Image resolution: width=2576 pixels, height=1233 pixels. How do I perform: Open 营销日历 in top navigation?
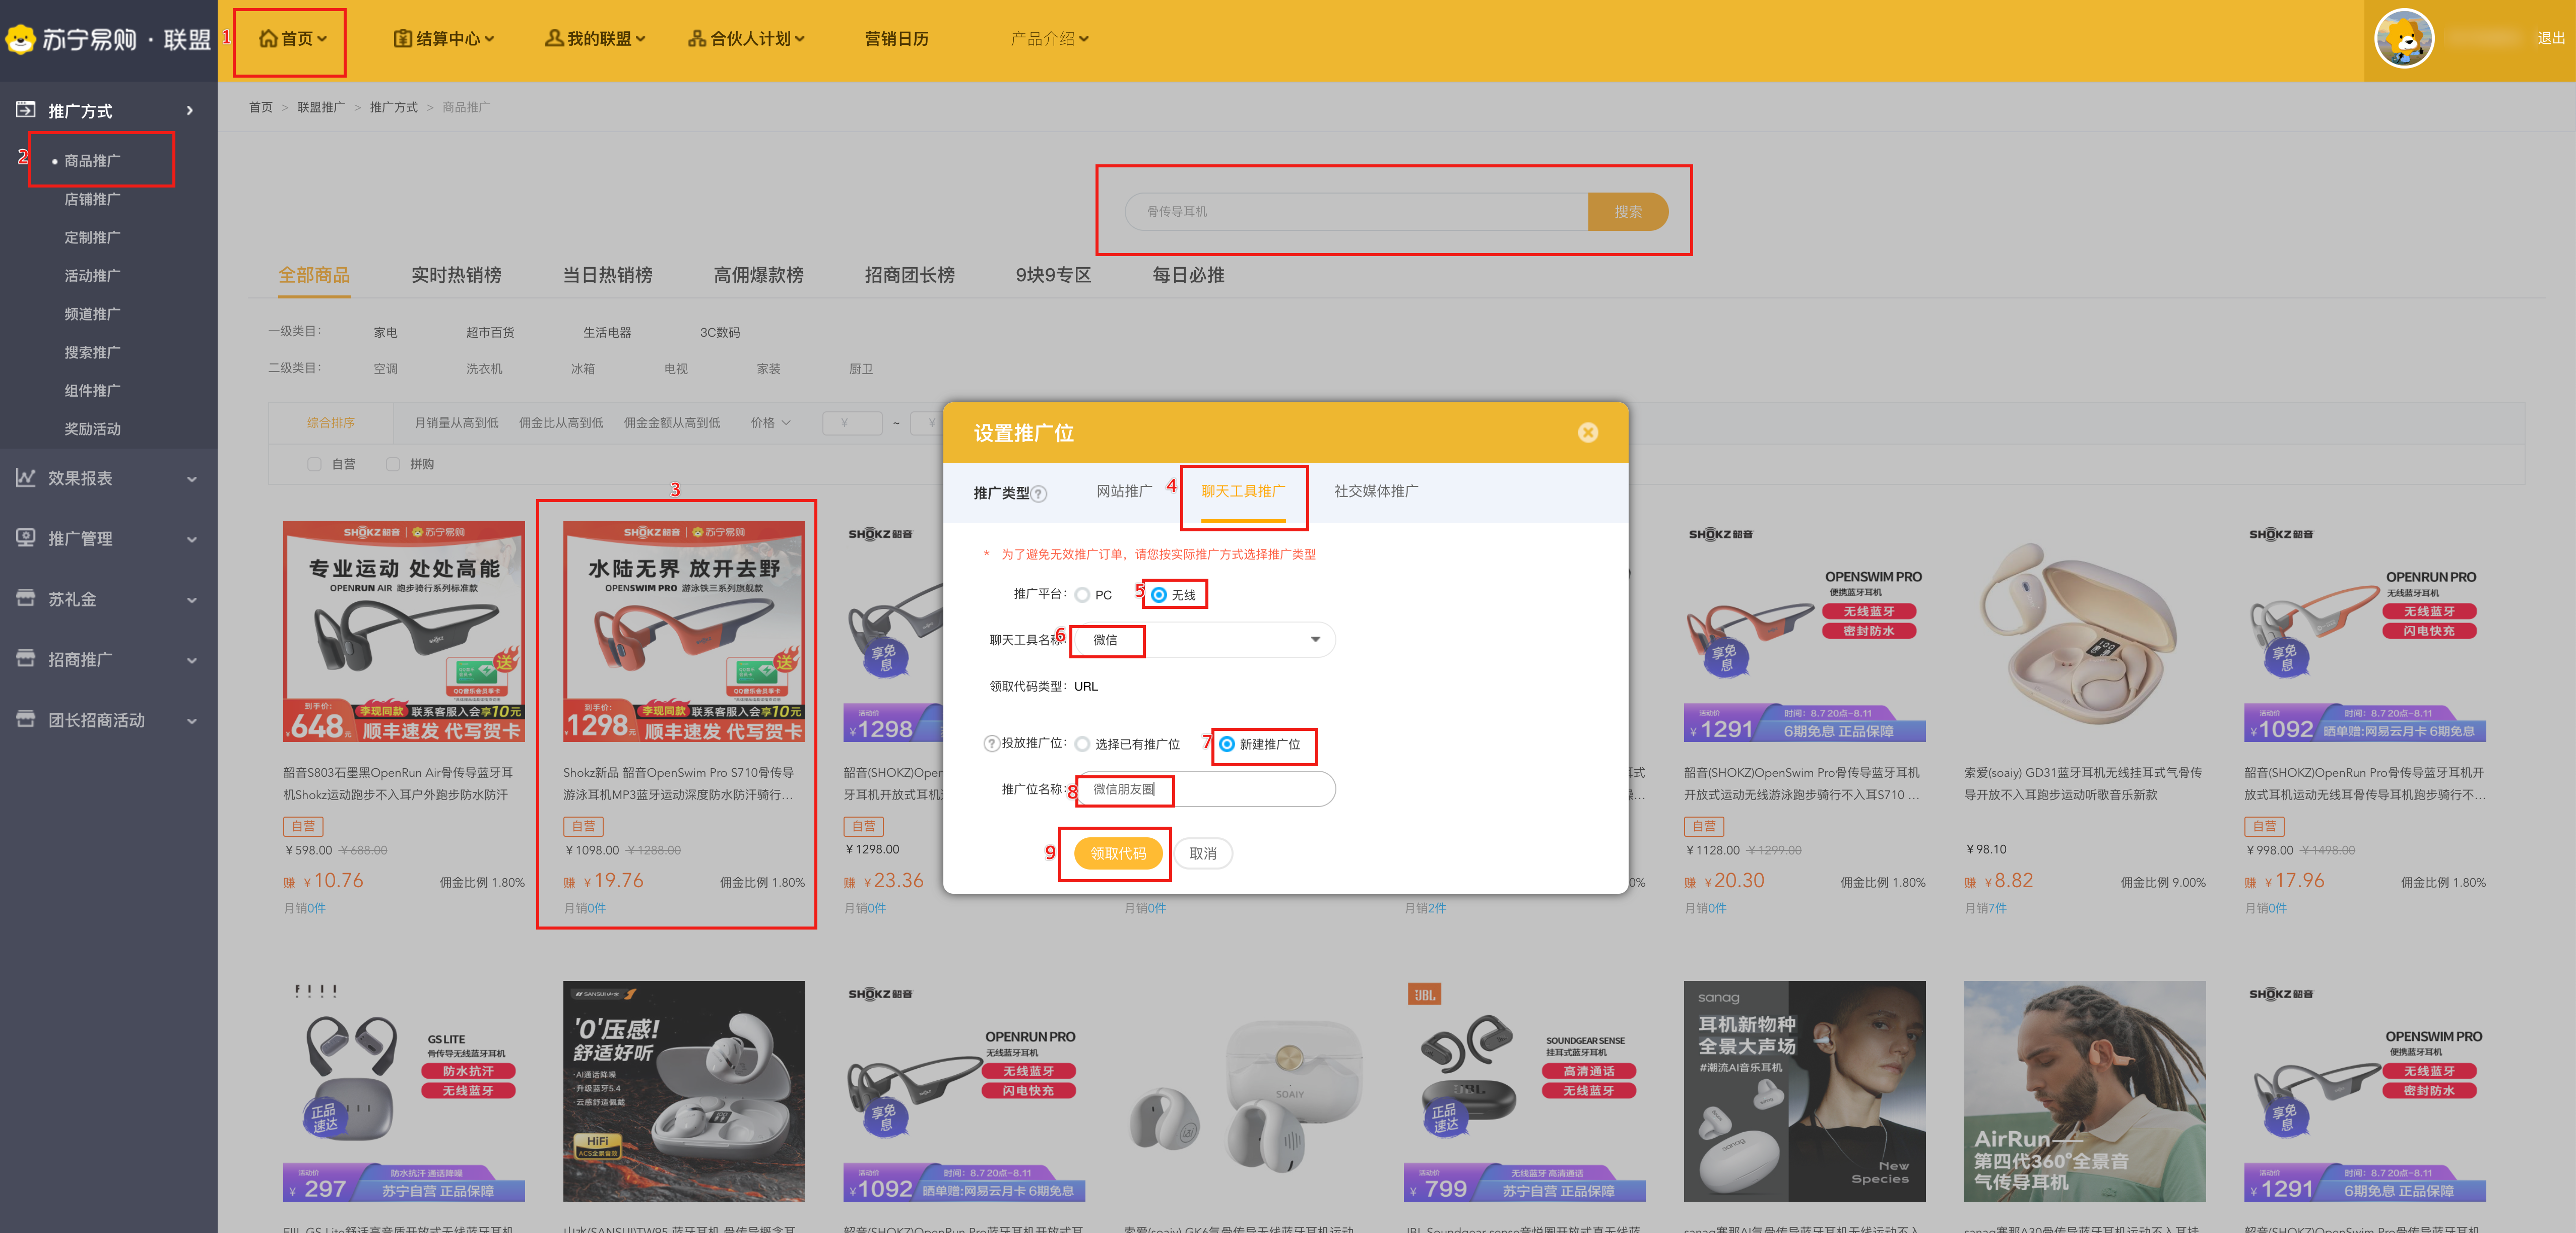pos(896,39)
